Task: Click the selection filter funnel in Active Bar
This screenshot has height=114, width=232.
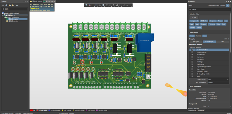Action: [86, 5]
